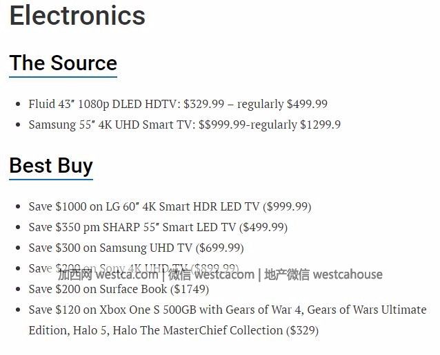
Task: Click the Save $300 on Samsung UHD TV line
Action: click(136, 248)
